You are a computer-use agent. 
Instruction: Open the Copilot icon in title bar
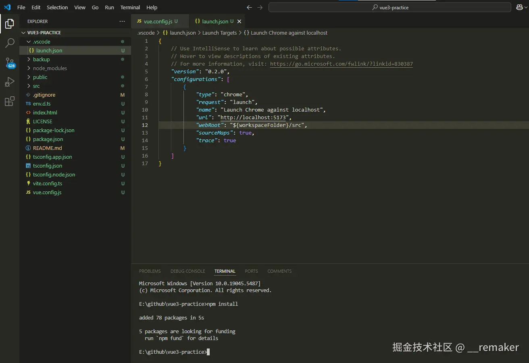click(x=519, y=8)
